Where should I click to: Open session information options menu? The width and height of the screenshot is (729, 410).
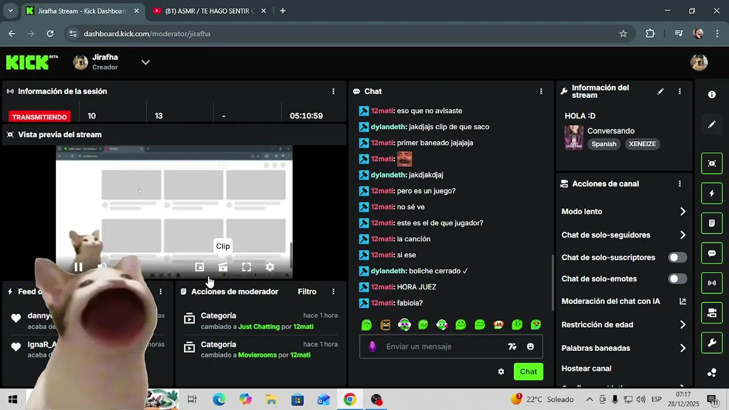click(333, 91)
